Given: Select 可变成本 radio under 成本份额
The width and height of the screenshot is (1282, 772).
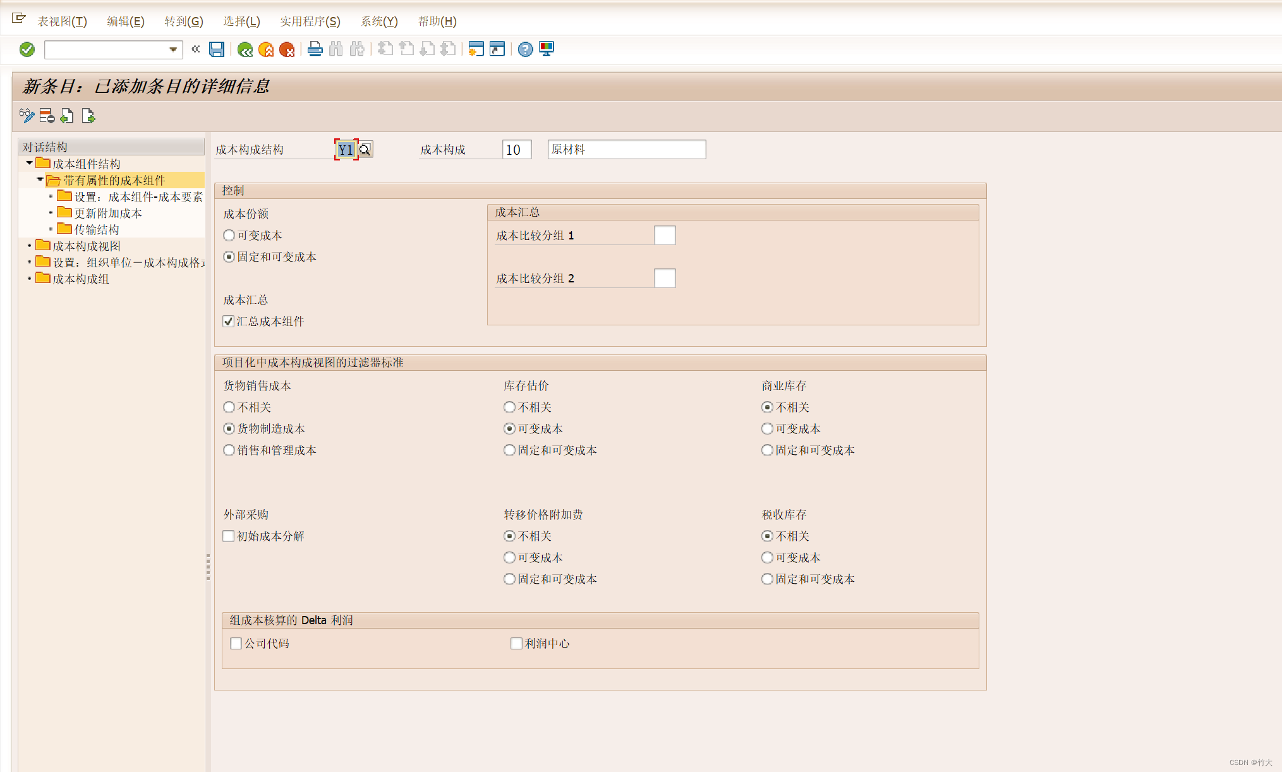Looking at the screenshot, I should (x=229, y=236).
